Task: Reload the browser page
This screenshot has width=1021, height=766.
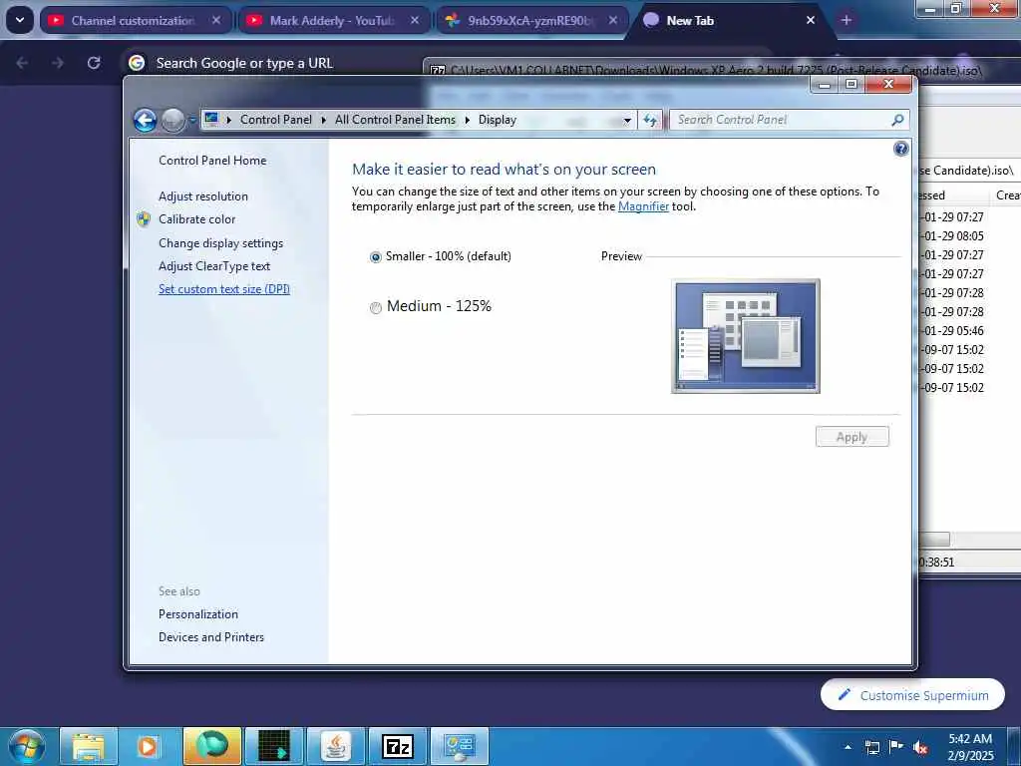Action: pos(94,63)
